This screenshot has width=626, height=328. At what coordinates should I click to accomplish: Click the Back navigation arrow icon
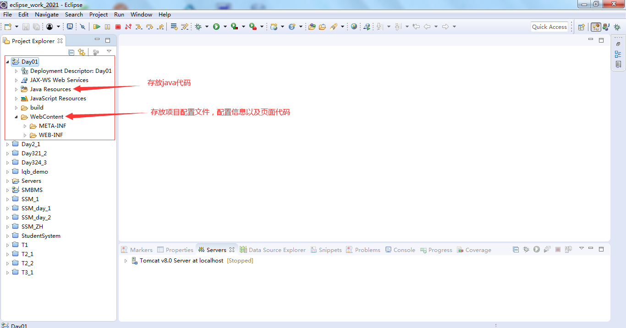coord(427,27)
